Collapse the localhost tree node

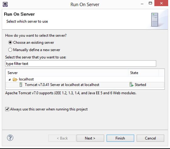pos(9,80)
